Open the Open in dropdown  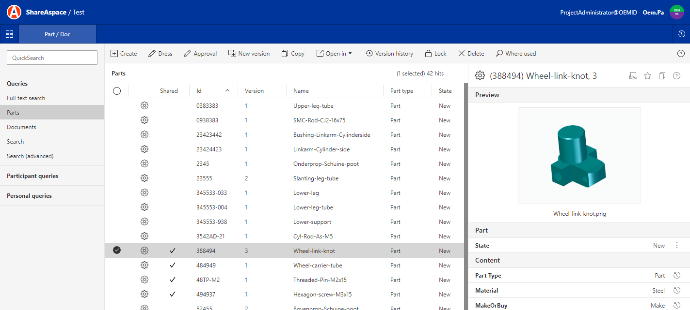coord(334,53)
